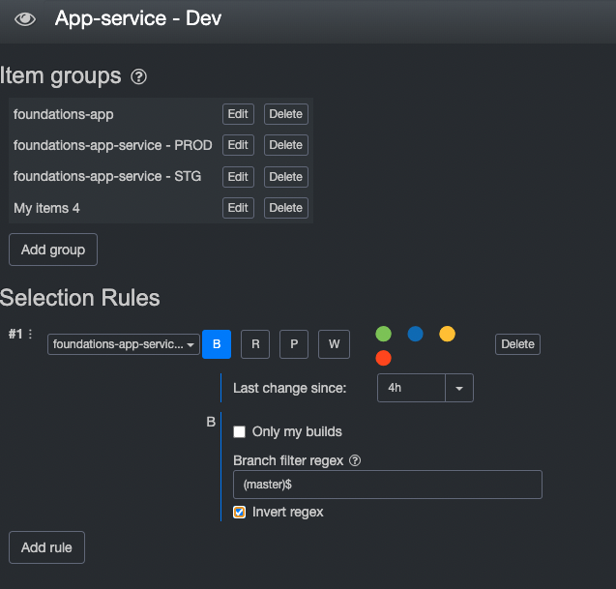Screen dimensions: 616x589
Task: Click the Add group button
Action: (53, 250)
